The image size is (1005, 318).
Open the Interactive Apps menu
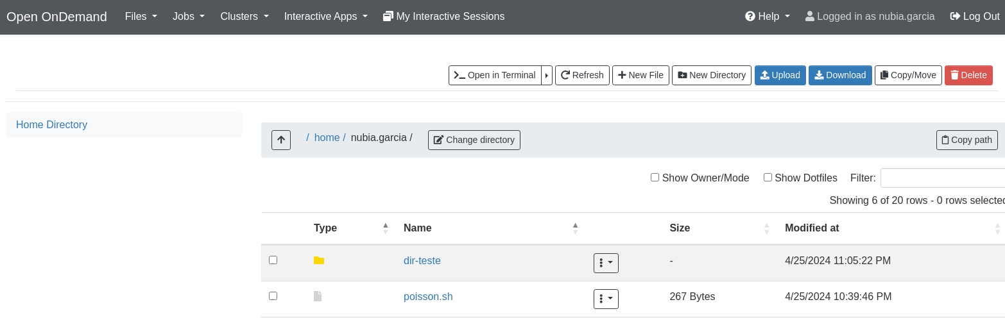pyautogui.click(x=326, y=17)
